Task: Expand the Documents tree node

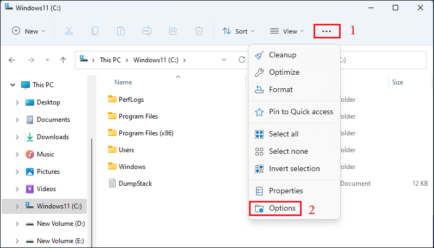Action: tap(17, 120)
